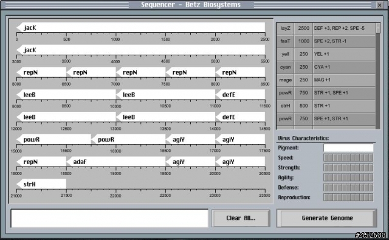Click the agiY gene block starting at 19500
This screenshot has width=389, height=240.
[190, 162]
